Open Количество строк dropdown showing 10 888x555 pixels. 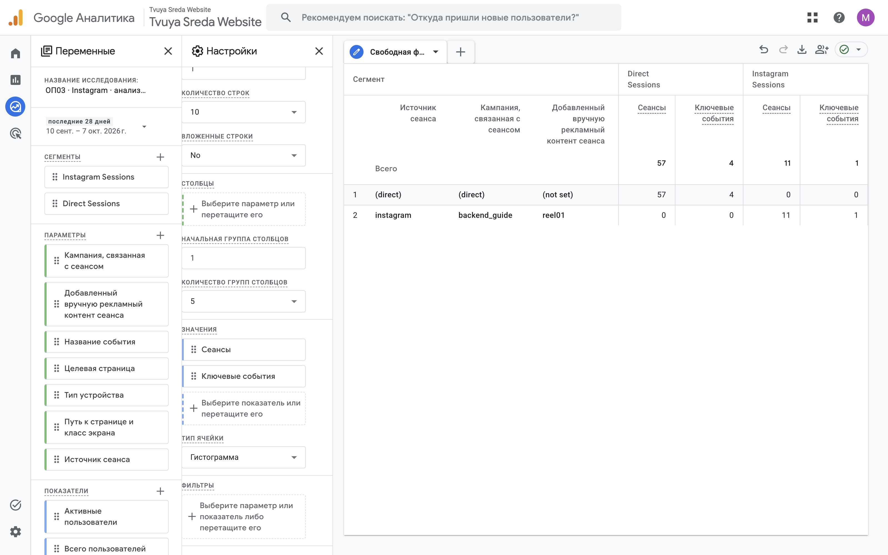point(244,112)
